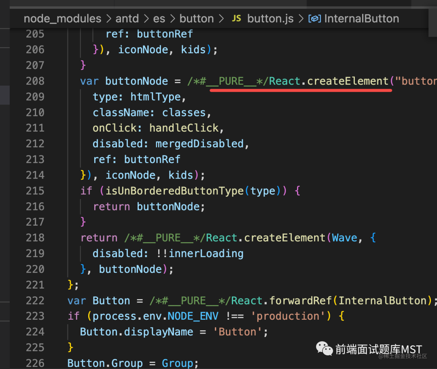Click 'Group' value on line 226
This screenshot has width=437, height=369.
click(x=178, y=363)
